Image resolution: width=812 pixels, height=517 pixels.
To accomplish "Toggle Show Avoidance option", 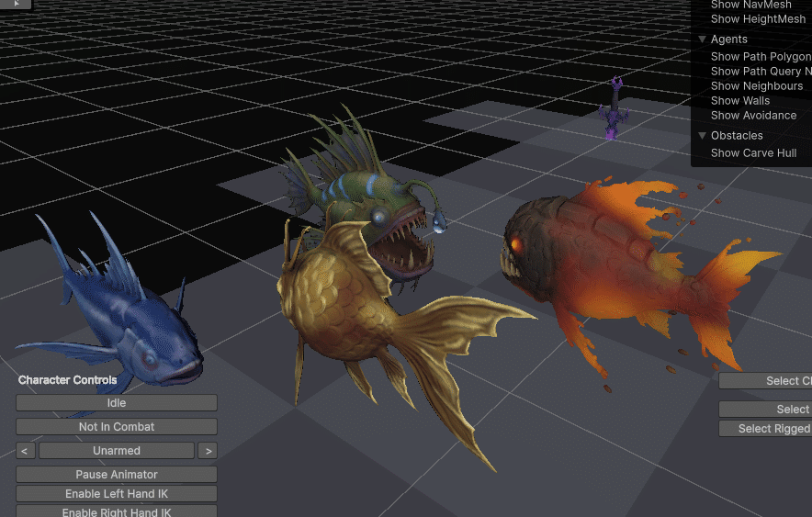I will (753, 116).
